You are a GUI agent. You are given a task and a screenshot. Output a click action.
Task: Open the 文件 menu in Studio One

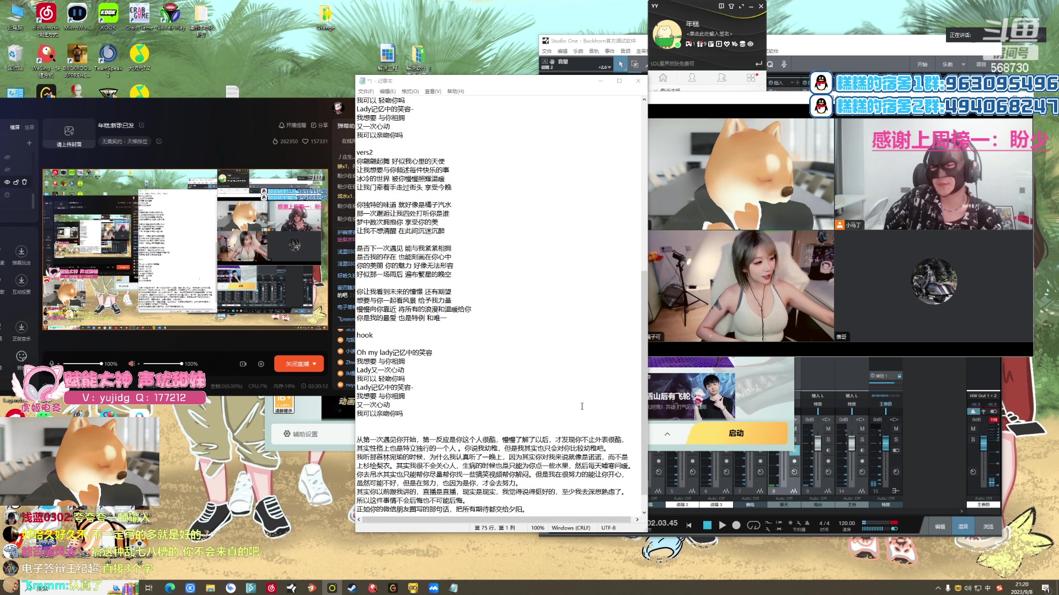tap(547, 51)
